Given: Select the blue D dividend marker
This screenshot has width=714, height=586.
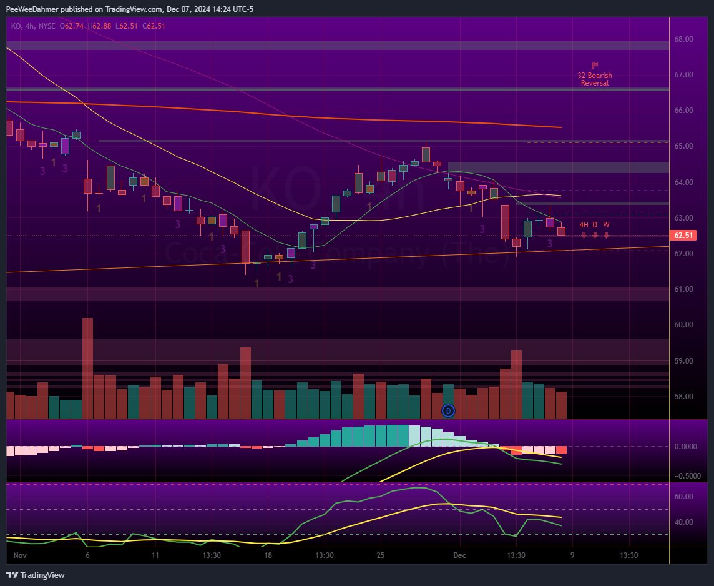Looking at the screenshot, I should coord(448,410).
